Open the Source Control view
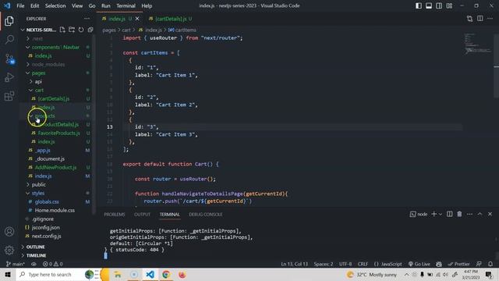This screenshot has height=281, width=499. click(9, 59)
